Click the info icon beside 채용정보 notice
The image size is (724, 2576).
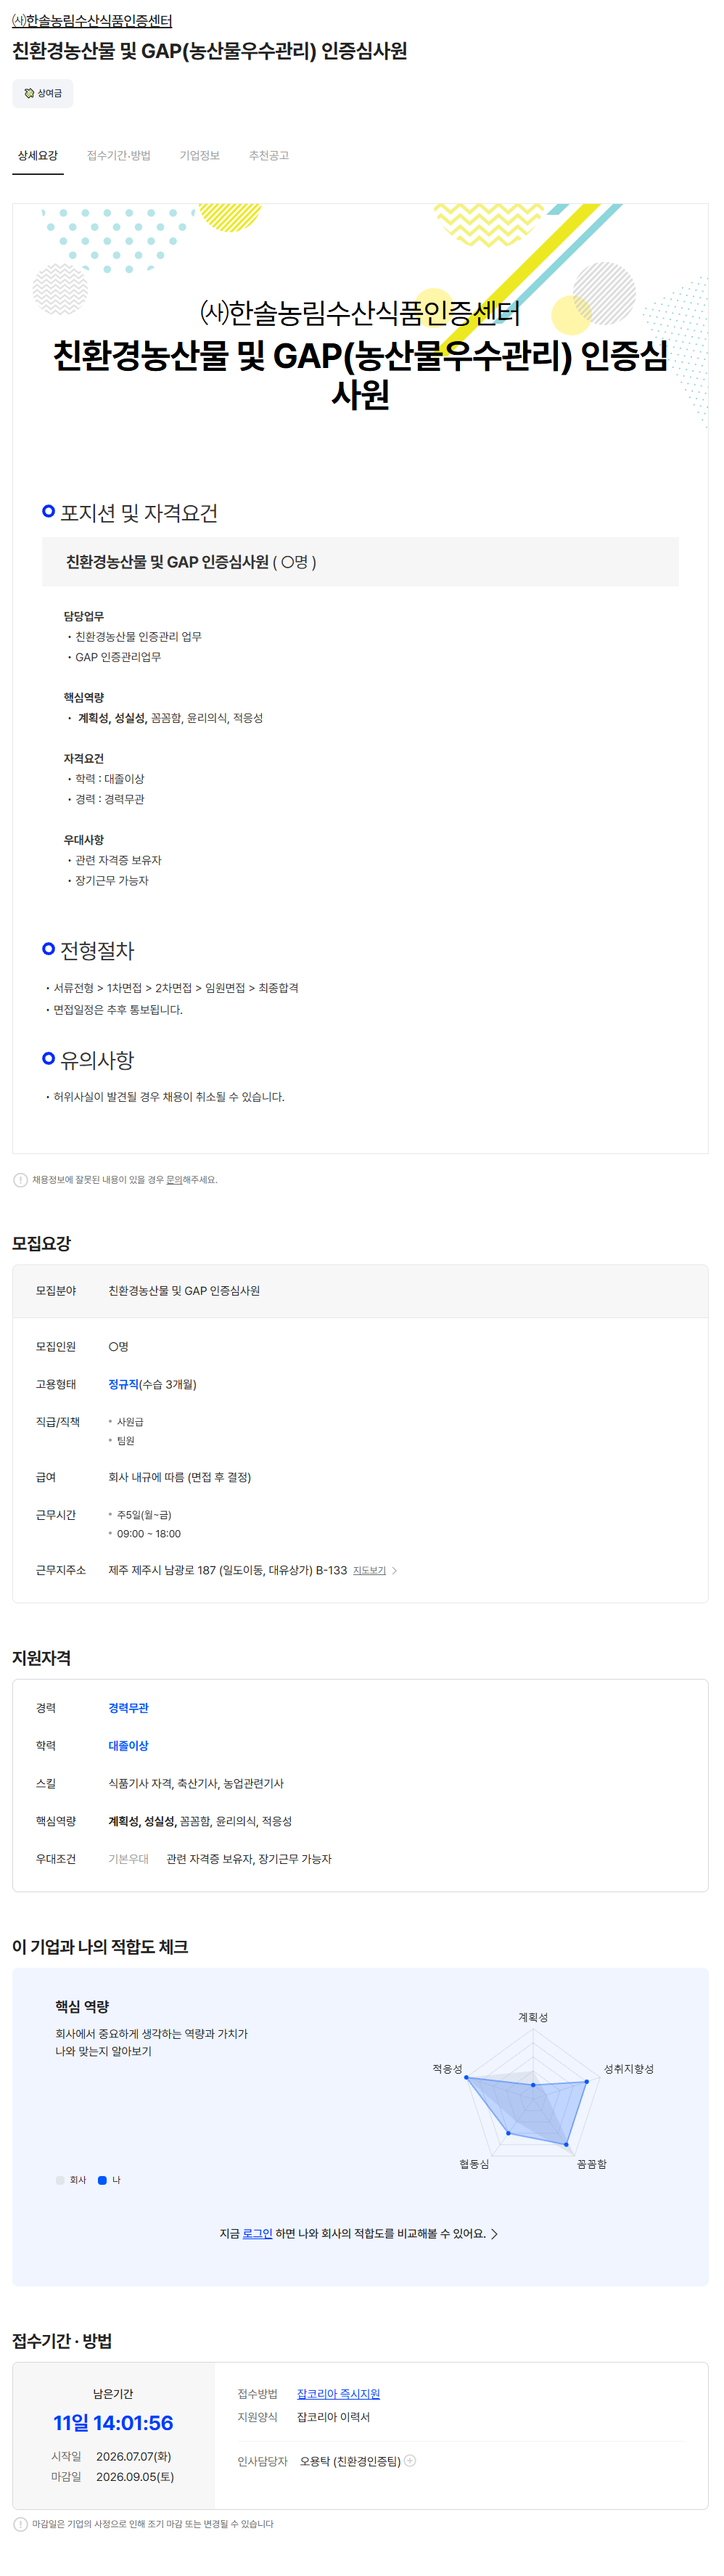tap(20, 1180)
